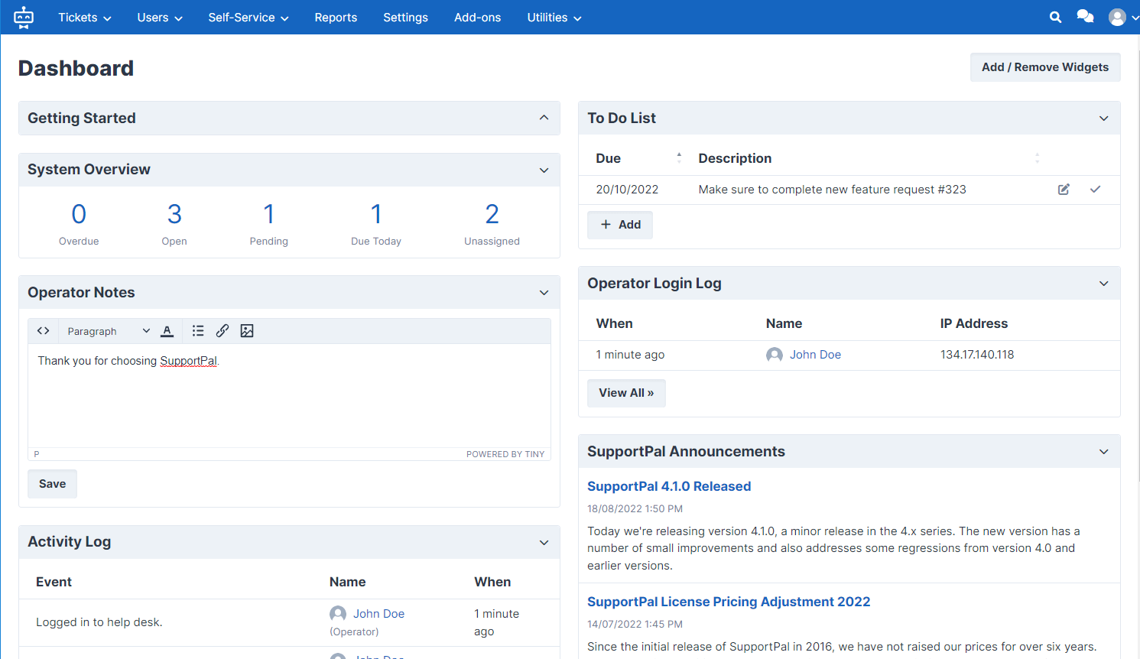Image resolution: width=1140 pixels, height=659 pixels.
Task: Click John Doe avatar in login log
Action: [775, 355]
